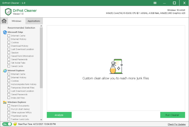Enable Internet Explorer Last Download Location checkbox
This screenshot has height=127, width=189.
pyautogui.click(x=9, y=91)
